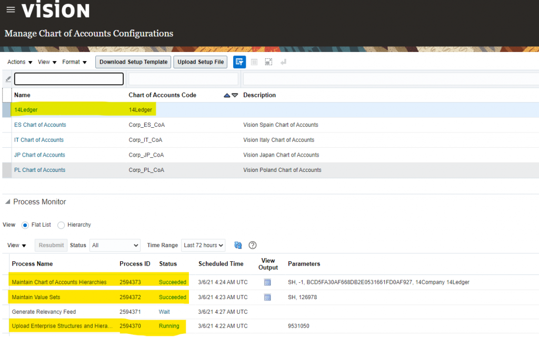Select the Flat List view radio button

[25, 225]
